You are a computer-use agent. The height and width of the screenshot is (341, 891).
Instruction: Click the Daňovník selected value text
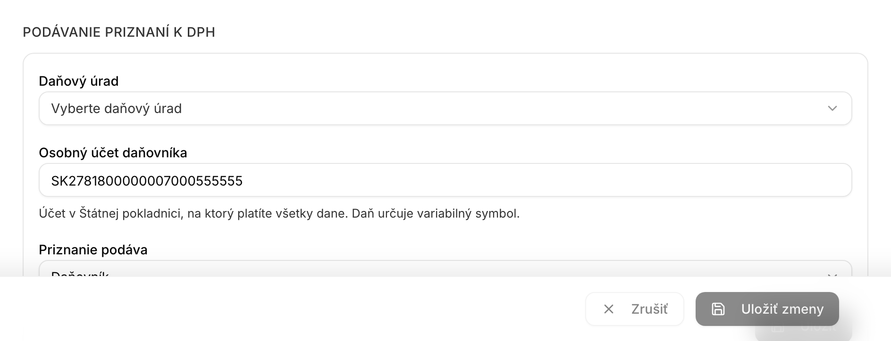coord(80,274)
